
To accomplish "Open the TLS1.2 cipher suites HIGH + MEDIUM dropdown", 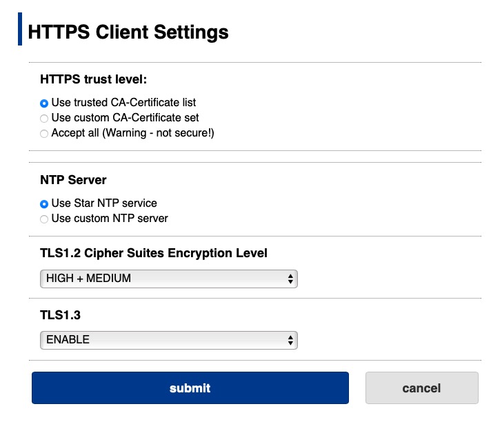I will (169, 279).
